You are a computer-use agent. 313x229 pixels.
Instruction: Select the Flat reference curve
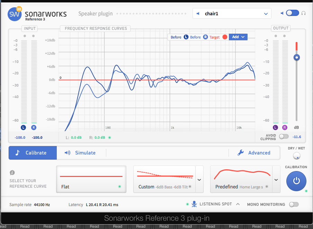[91, 179]
